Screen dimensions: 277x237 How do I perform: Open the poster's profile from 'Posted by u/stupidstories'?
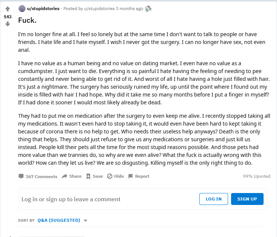coord(99,9)
